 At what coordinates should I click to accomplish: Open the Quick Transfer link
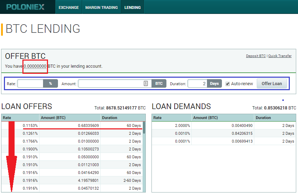click(x=280, y=56)
